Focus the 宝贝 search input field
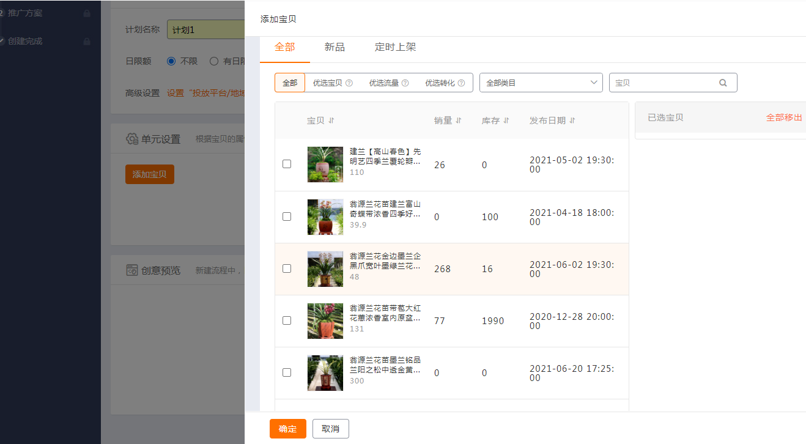The image size is (806, 444). [664, 83]
